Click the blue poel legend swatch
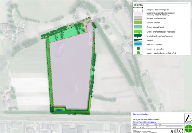 pos(138,44)
